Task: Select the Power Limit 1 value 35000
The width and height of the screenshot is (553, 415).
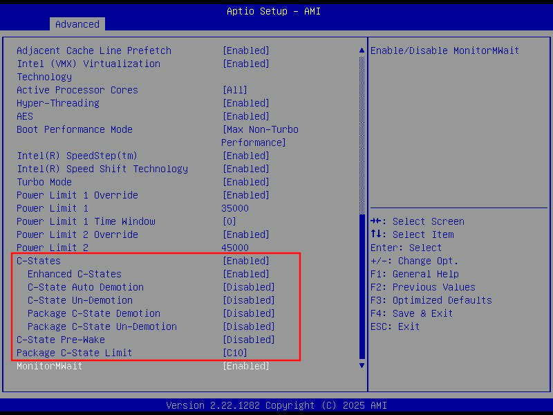Action: [x=235, y=208]
